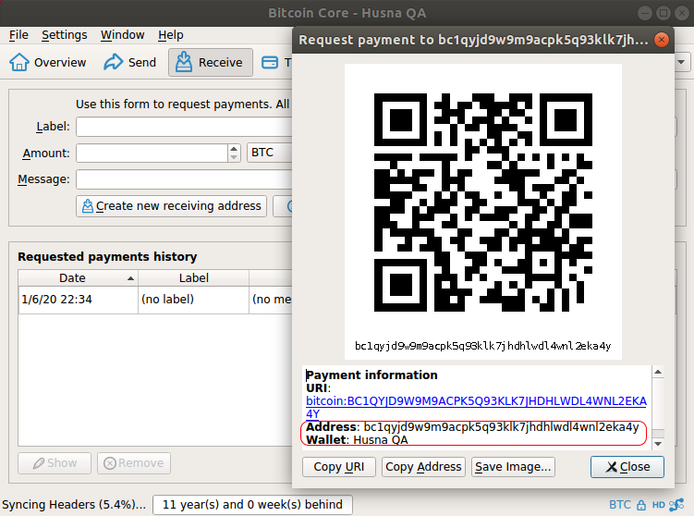
Task: Decrease amount with spinner down arrow
Action: (234, 158)
